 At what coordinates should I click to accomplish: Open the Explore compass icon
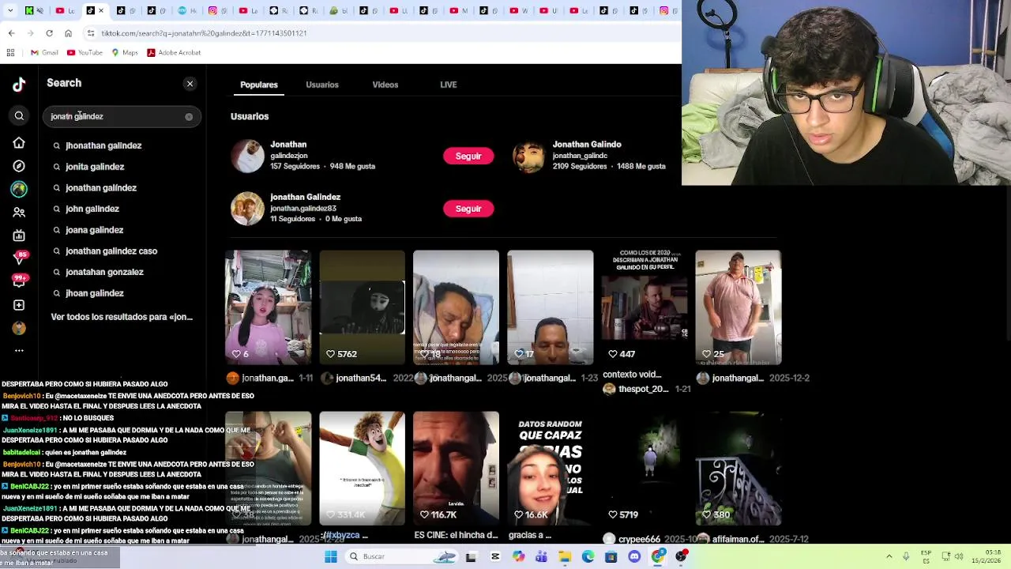tap(19, 166)
